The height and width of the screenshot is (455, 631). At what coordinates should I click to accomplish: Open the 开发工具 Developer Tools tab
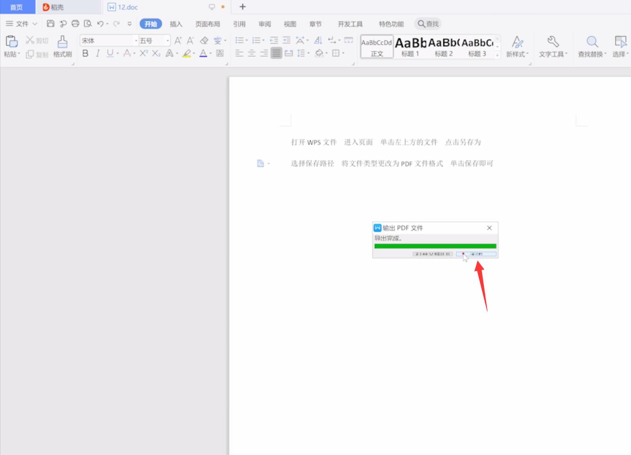[350, 24]
